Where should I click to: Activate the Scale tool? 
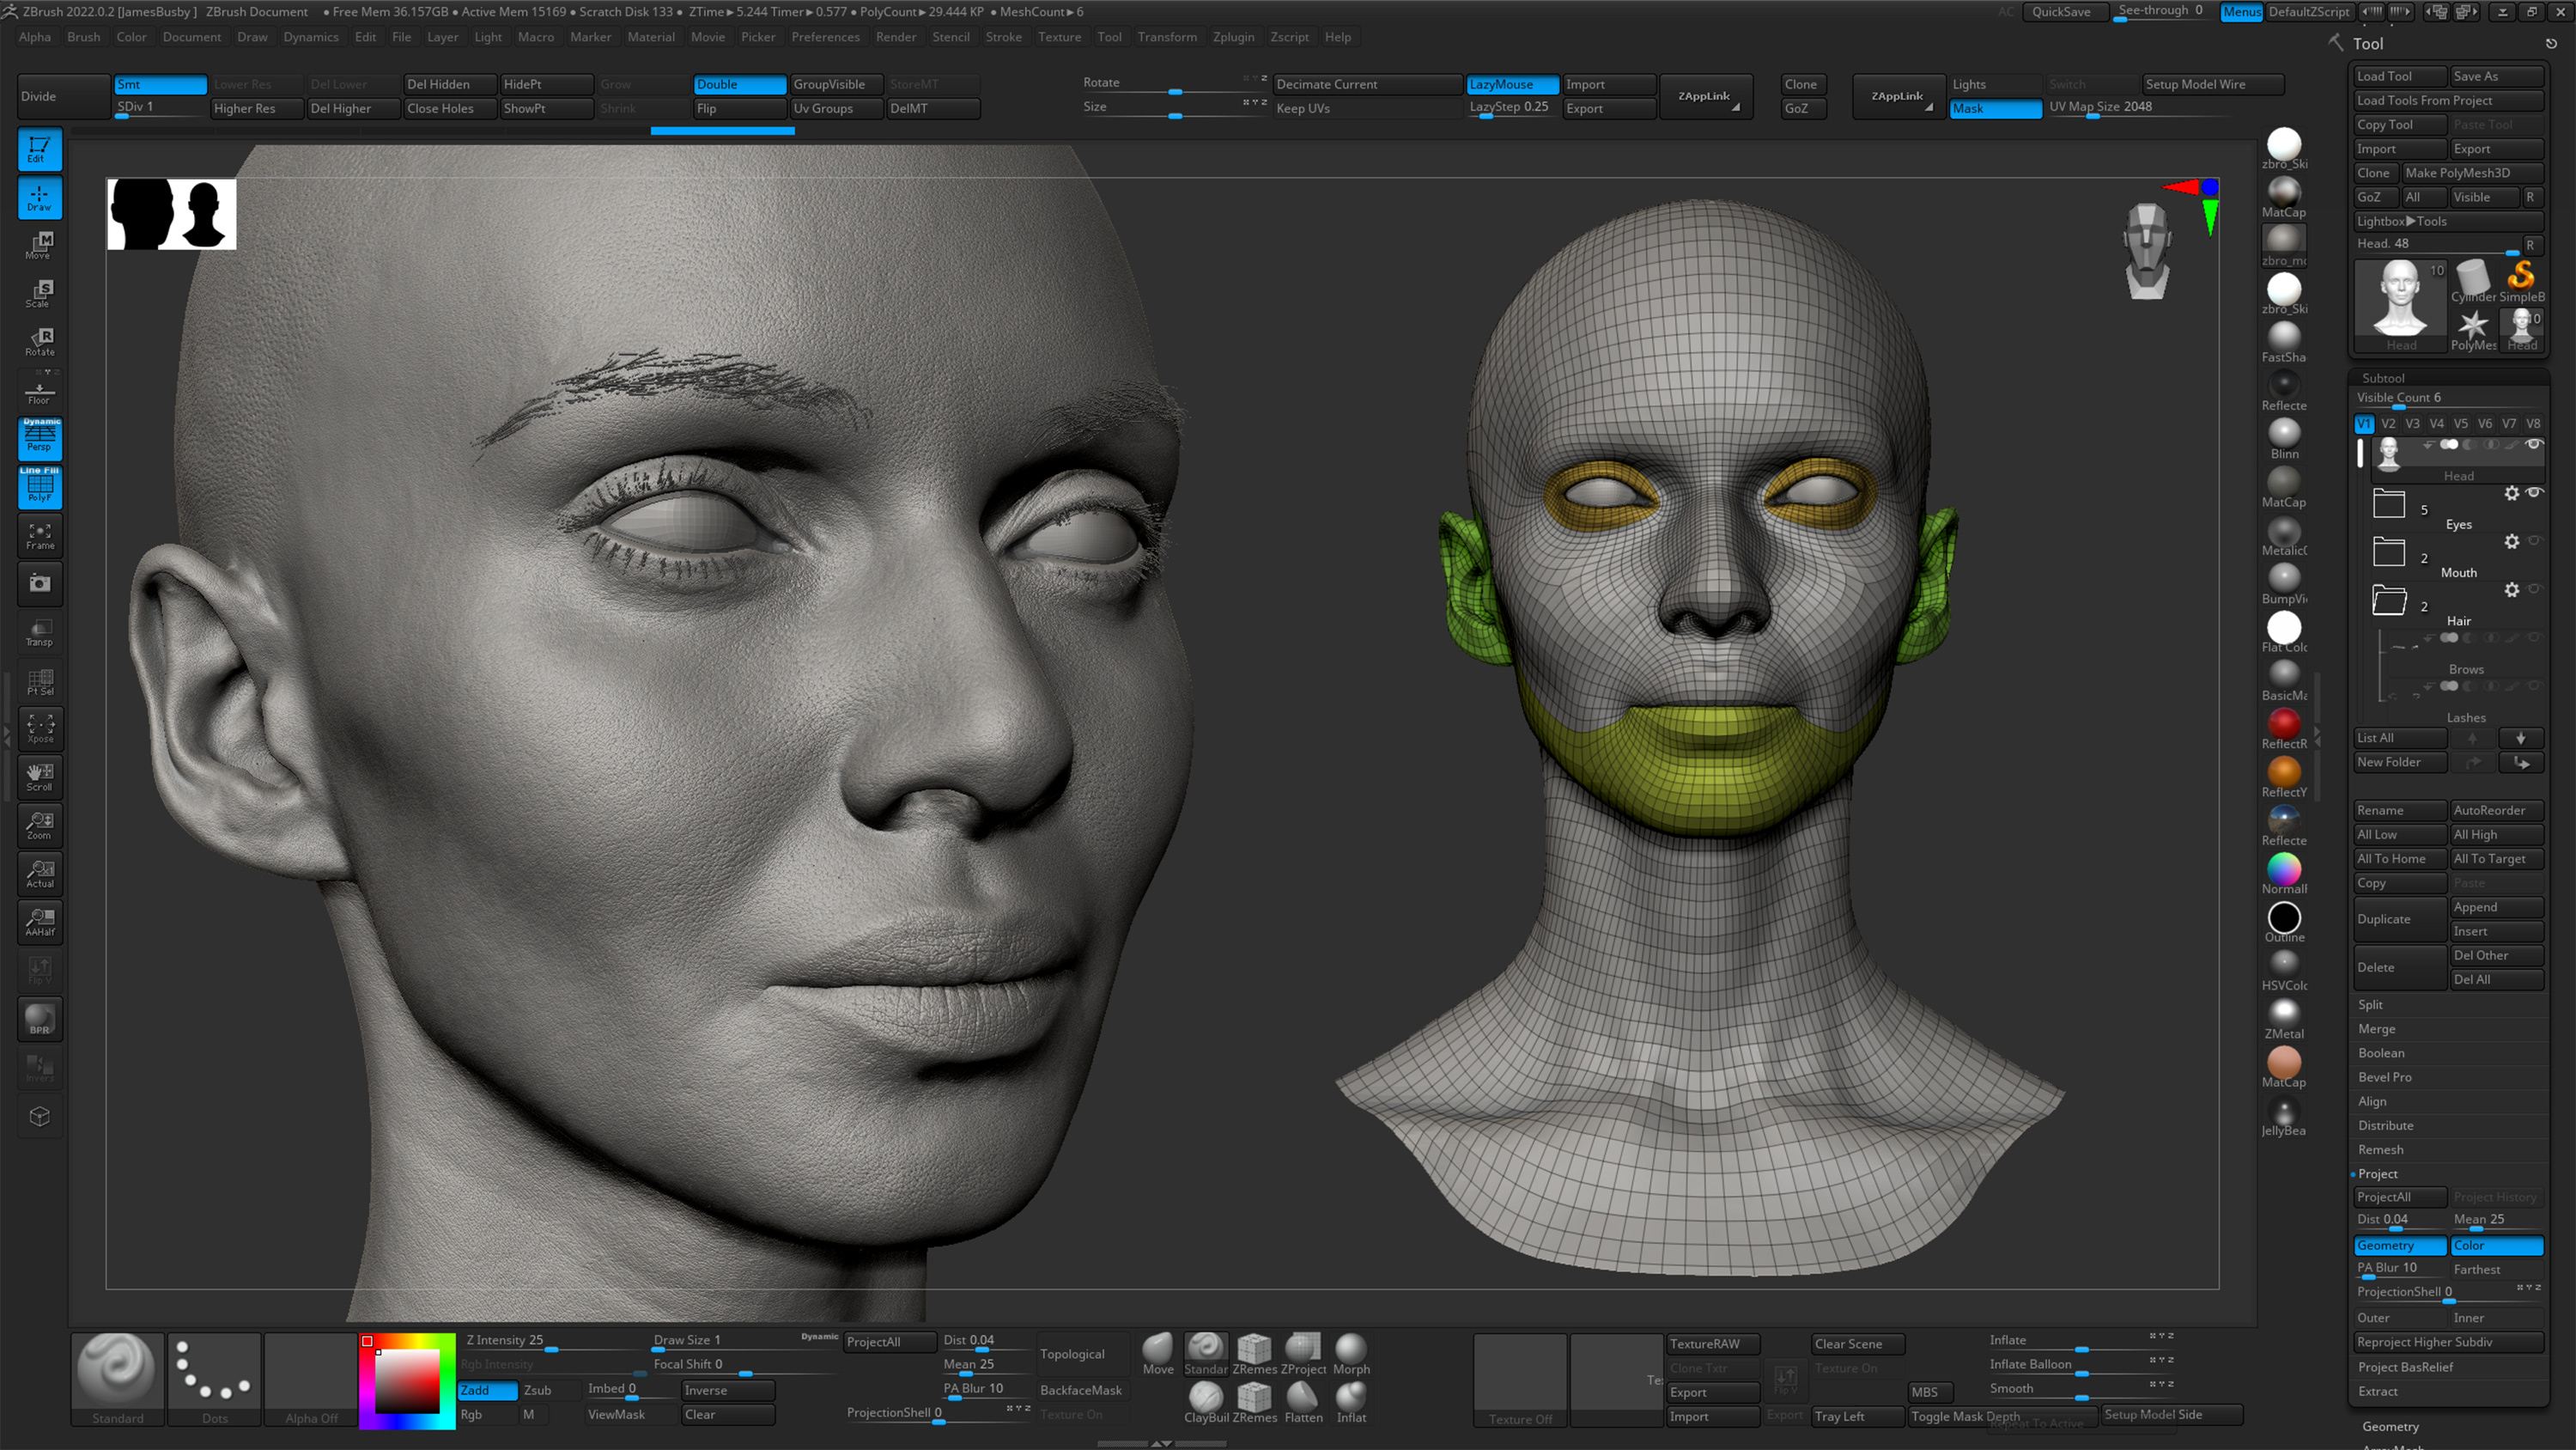[x=39, y=291]
